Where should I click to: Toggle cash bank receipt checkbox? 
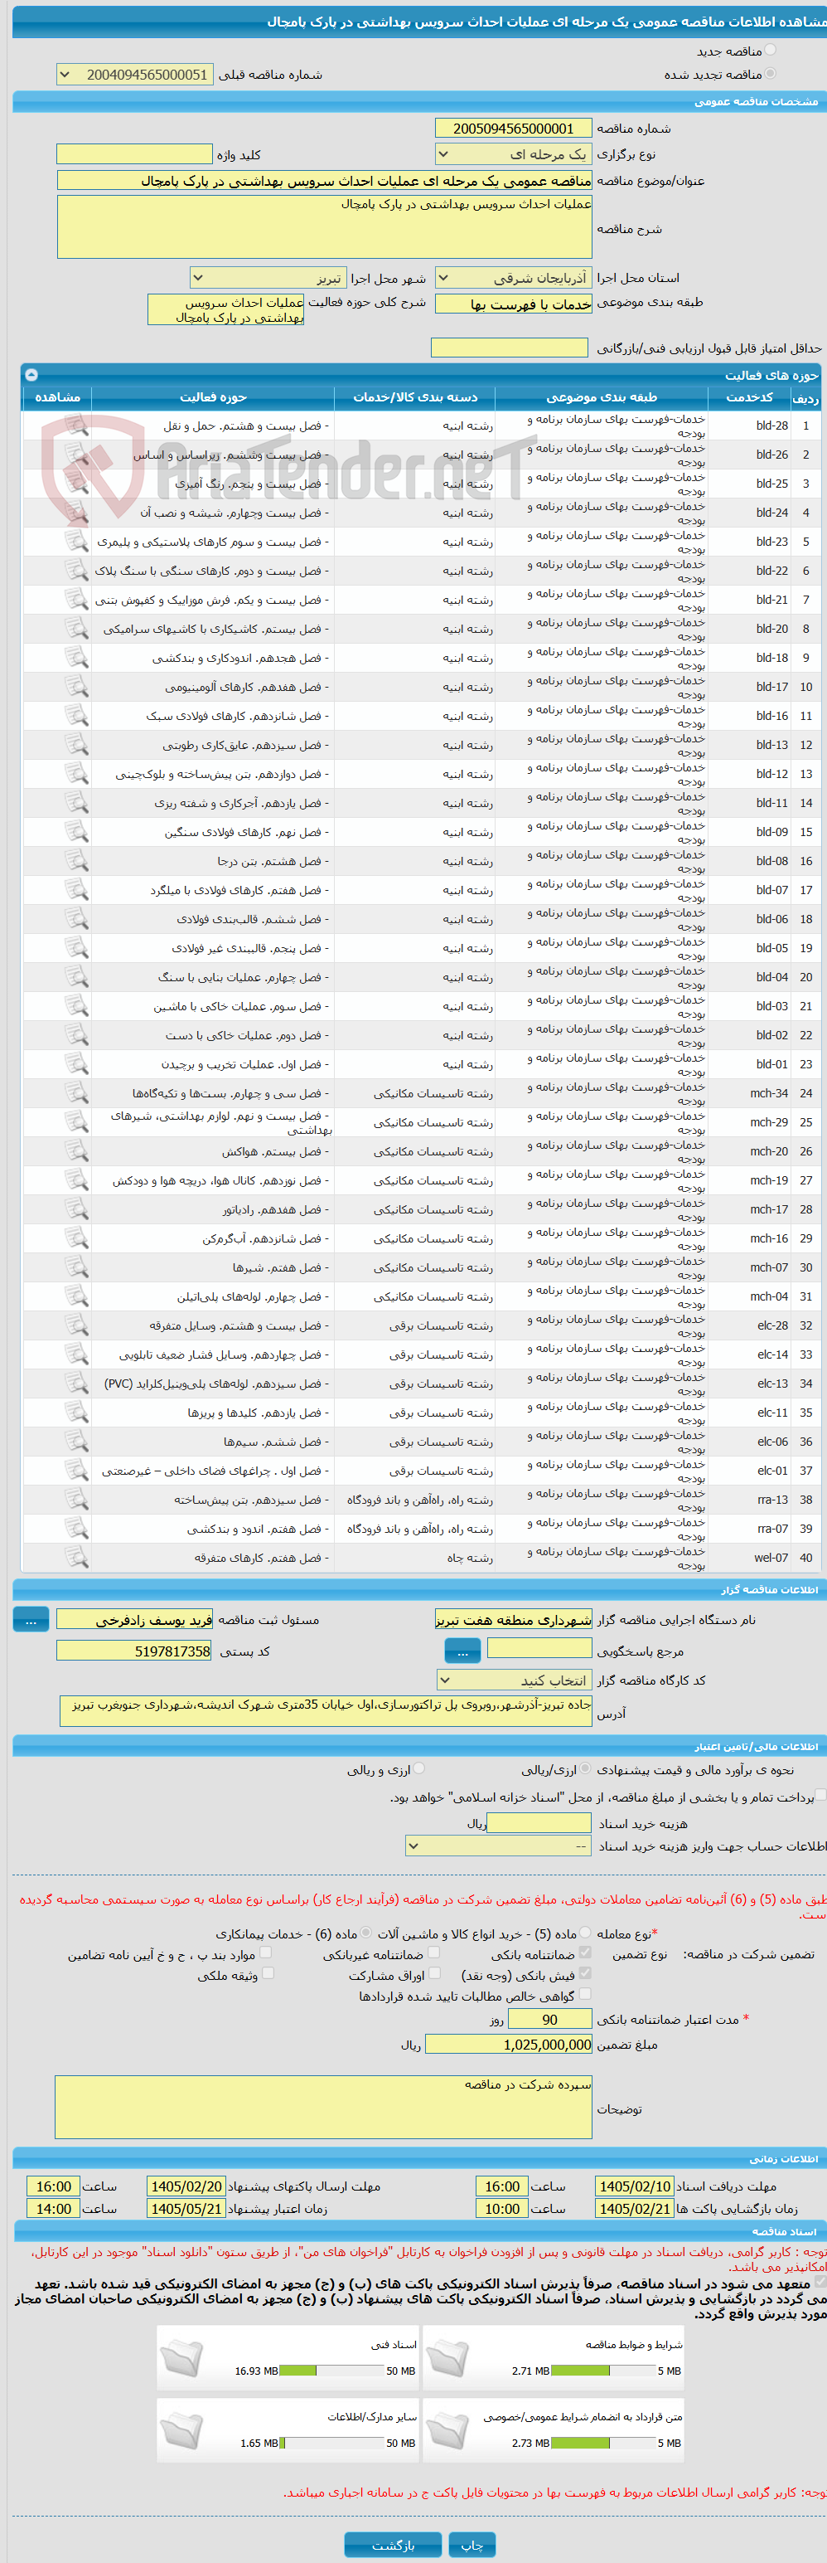584,1974
